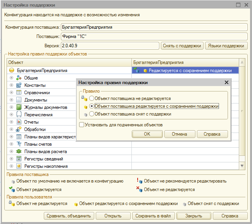The width and height of the screenshot is (252, 224).
Task: Click the locked cube icon beside first radio option
Action: click(x=84, y=98)
